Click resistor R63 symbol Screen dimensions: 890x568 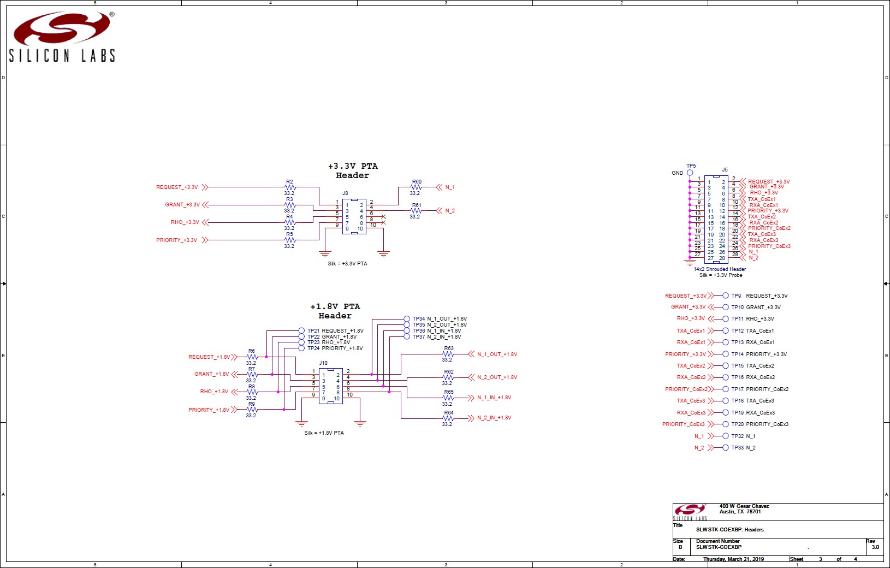448,354
